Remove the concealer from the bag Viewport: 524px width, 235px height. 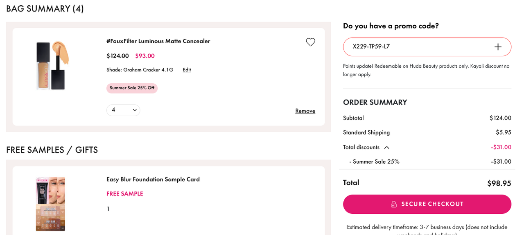tap(305, 111)
